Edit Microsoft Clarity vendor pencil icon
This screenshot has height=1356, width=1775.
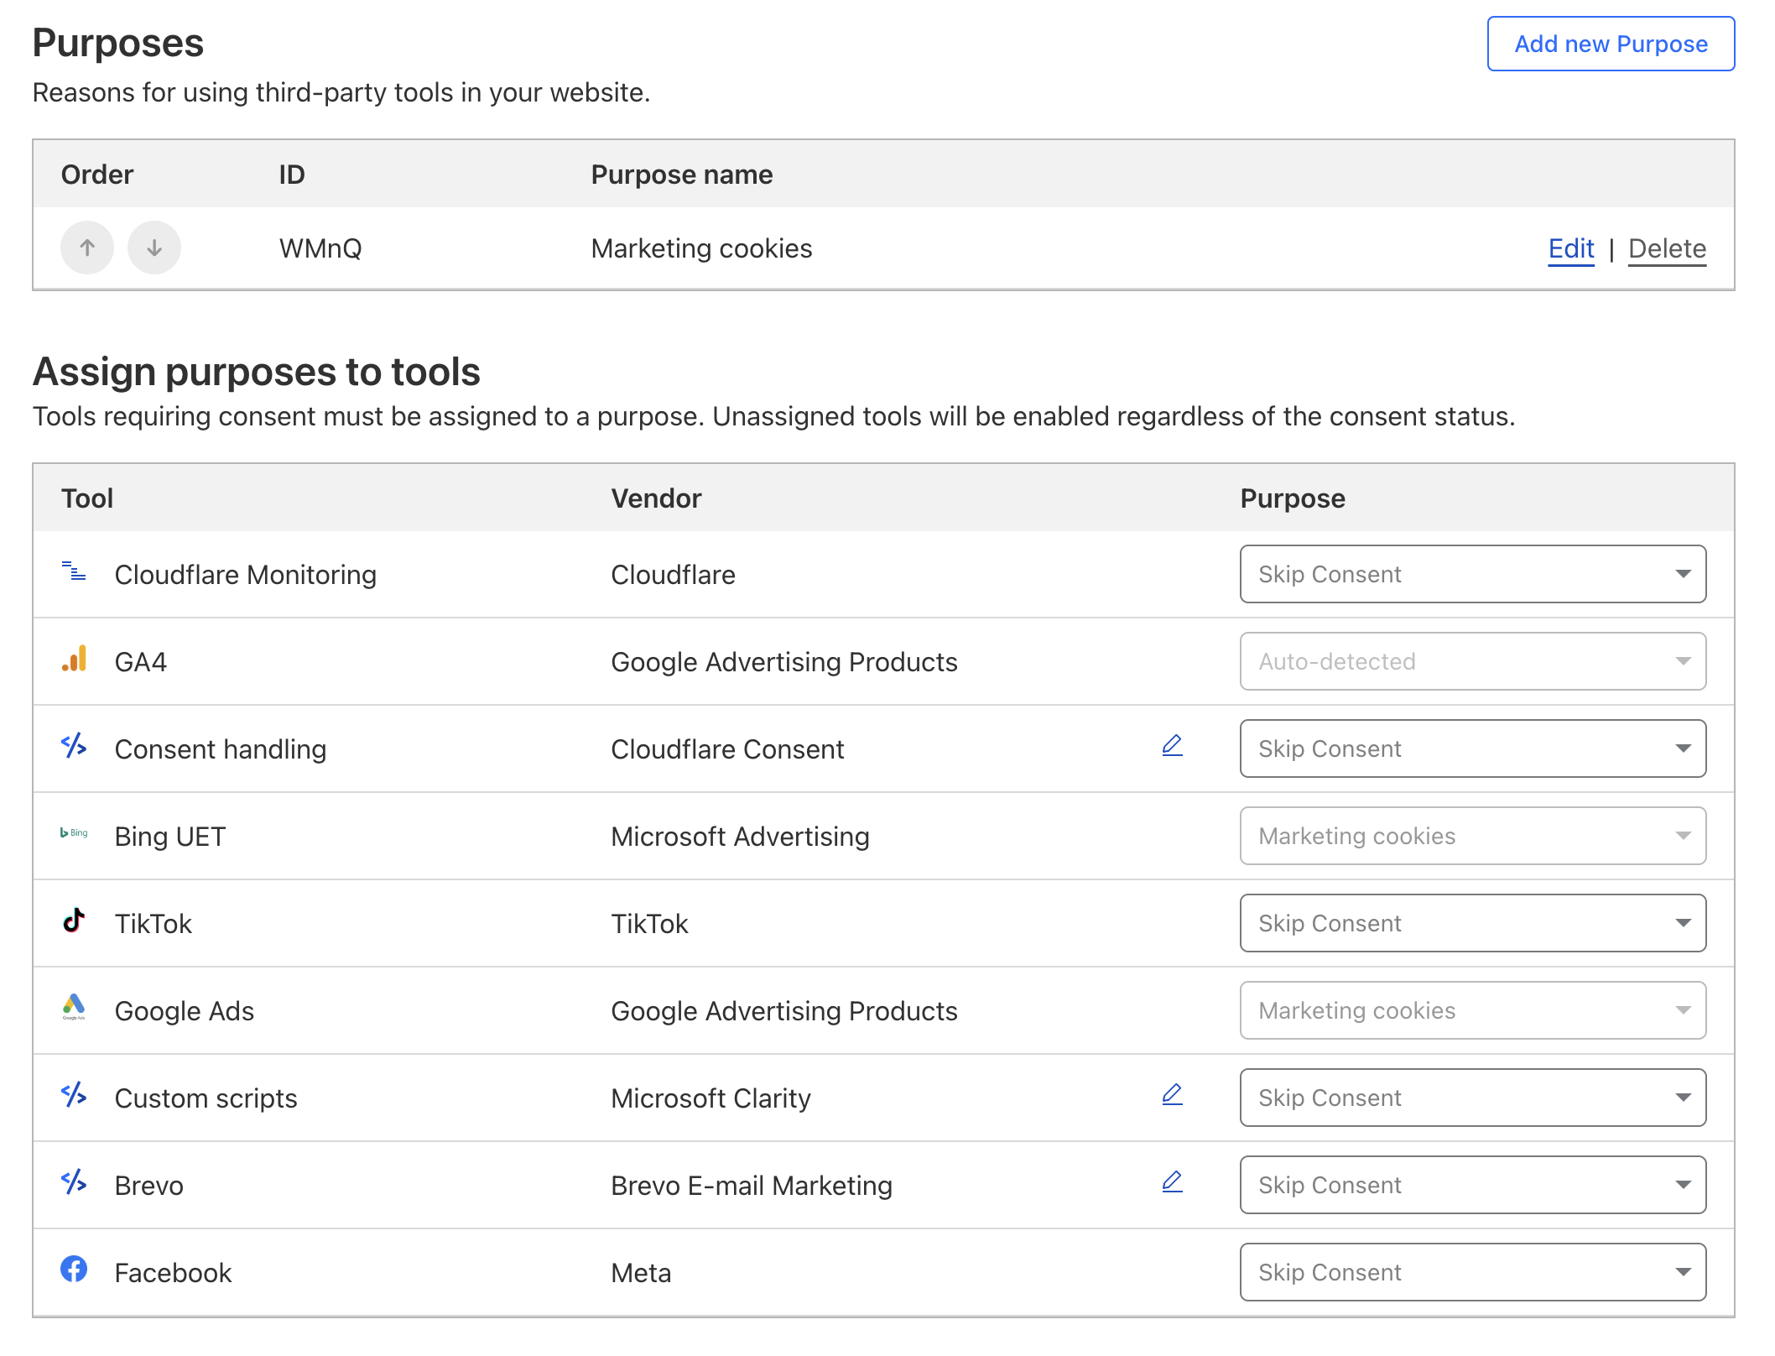[1172, 1095]
